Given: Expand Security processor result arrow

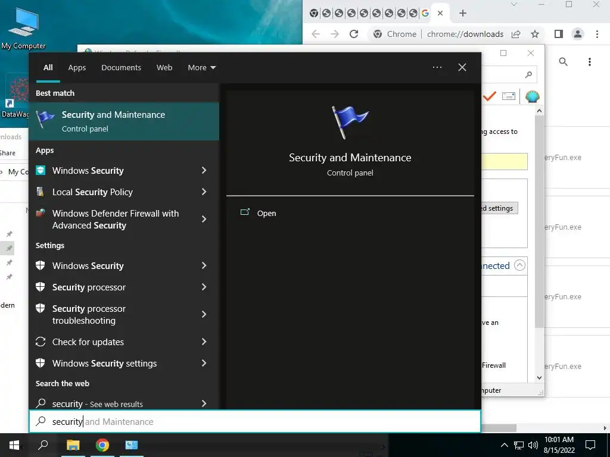Looking at the screenshot, I should point(204,287).
